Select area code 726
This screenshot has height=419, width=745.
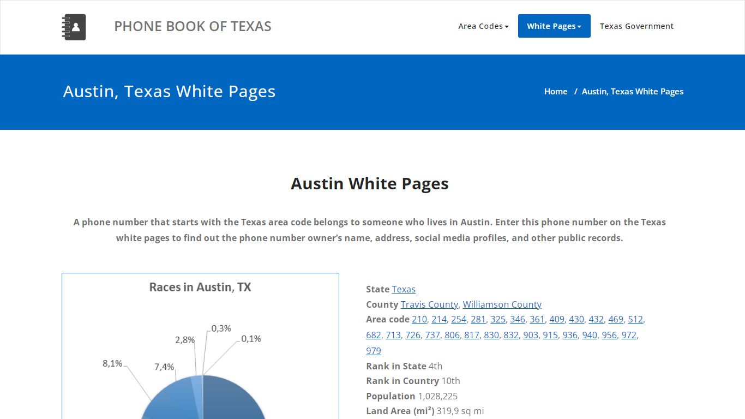pos(413,335)
